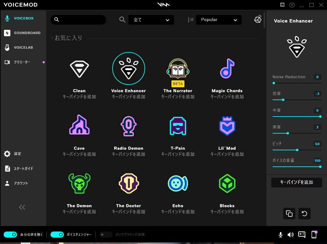Image resolution: width=327 pixels, height=244 pixels.
Task: Click the filter magnifier icon beside 全て
Action: click(x=122, y=19)
